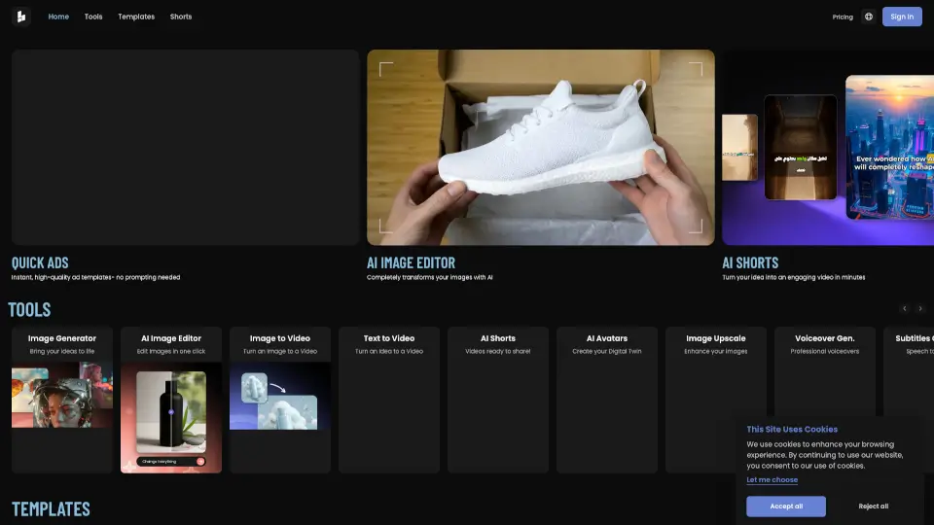This screenshot has width=934, height=525.
Task: Expand the Templates menu
Action: click(x=136, y=17)
